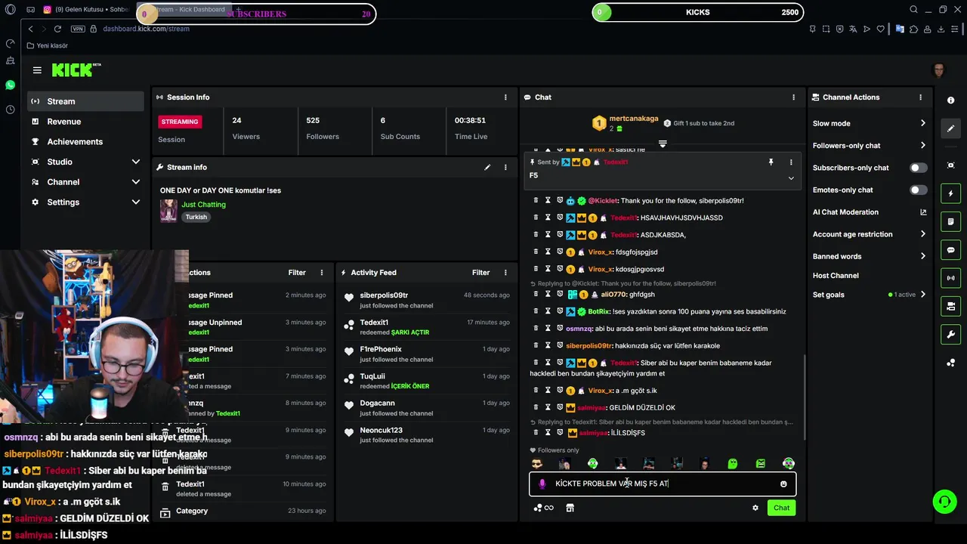
Task: Click Filter in the Activity Feed panel
Action: coord(480,273)
